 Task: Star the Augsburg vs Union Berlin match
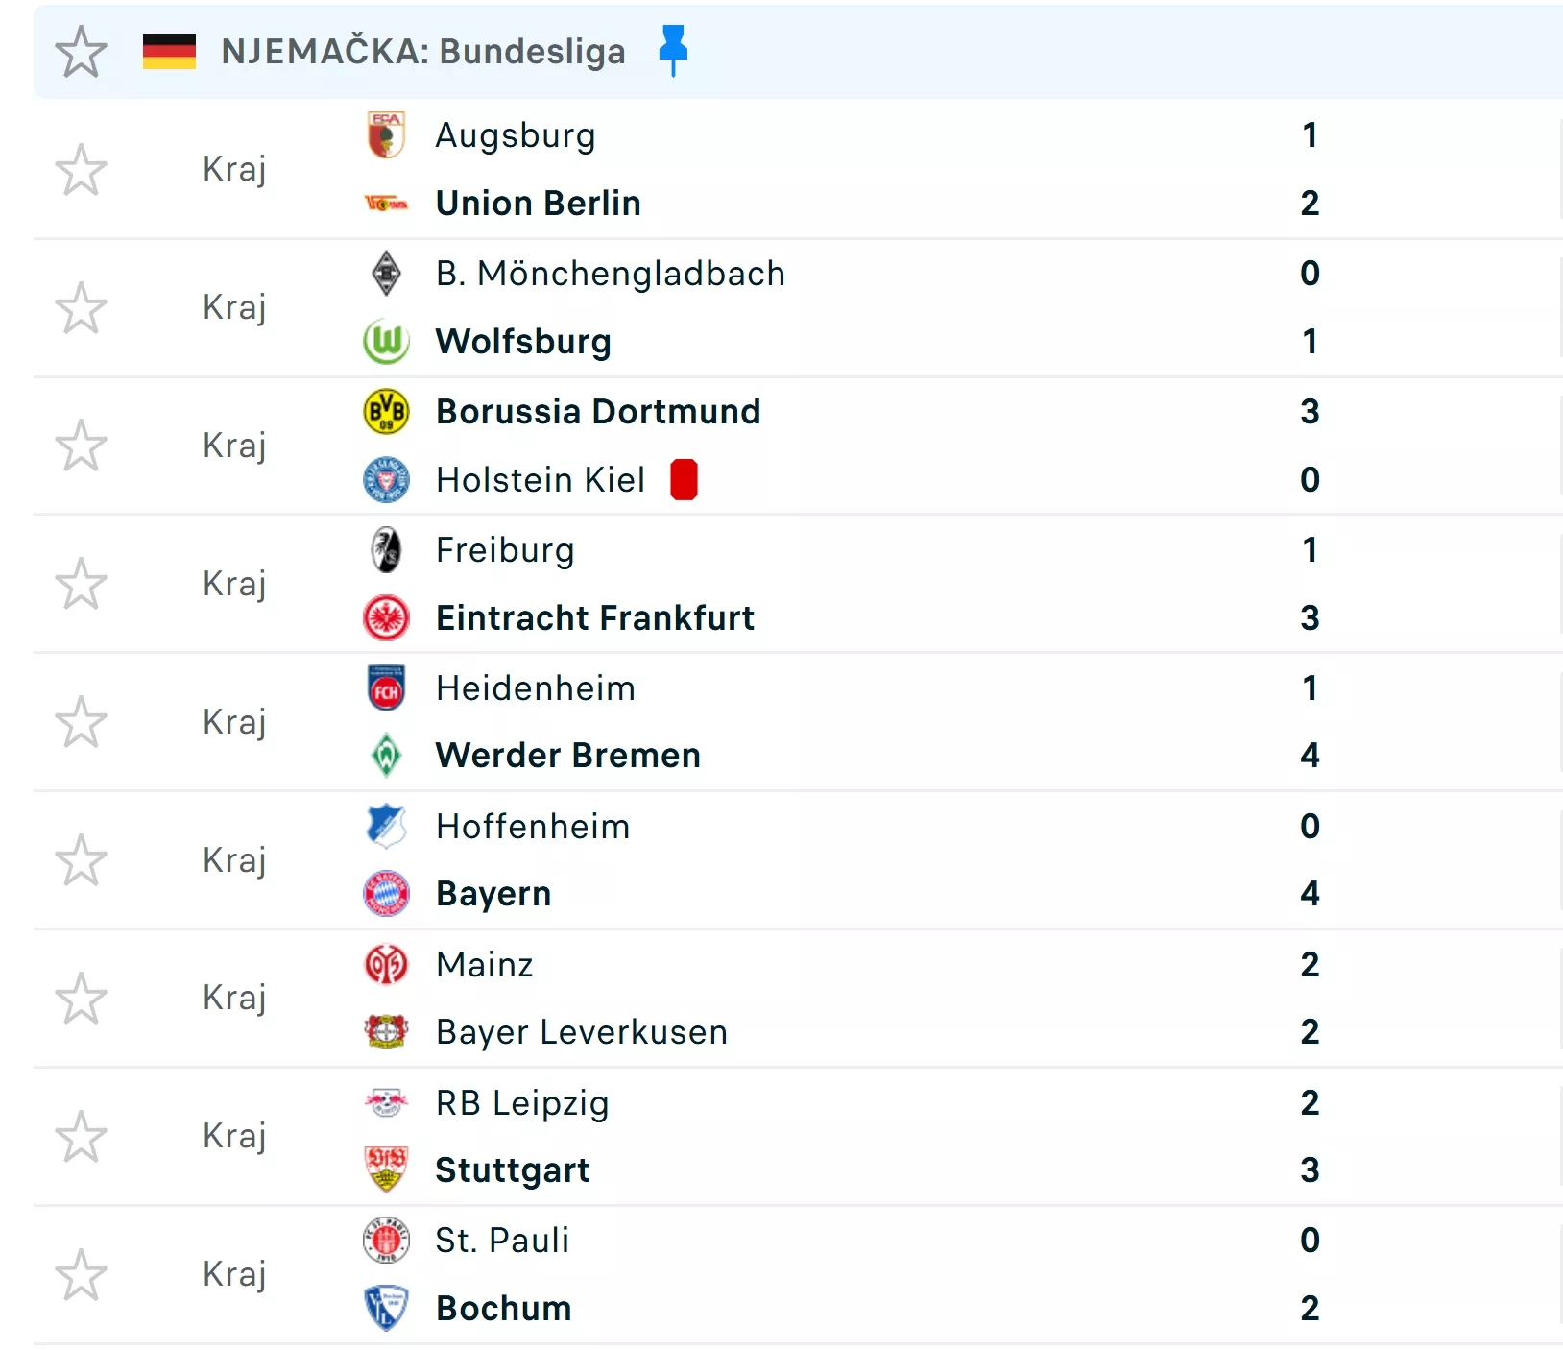tap(81, 170)
